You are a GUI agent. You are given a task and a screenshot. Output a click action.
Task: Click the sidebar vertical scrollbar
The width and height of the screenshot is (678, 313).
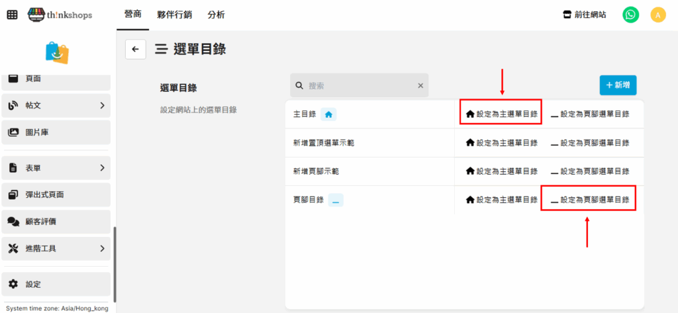(x=115, y=265)
